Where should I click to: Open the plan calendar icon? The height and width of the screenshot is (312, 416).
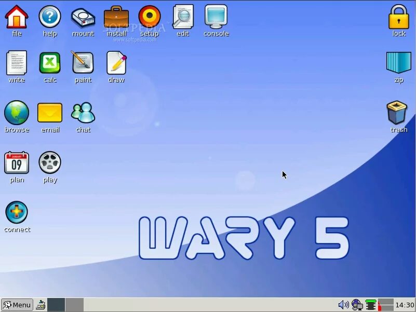click(17, 162)
